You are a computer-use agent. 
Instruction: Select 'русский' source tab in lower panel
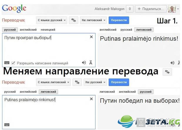[10, 92]
